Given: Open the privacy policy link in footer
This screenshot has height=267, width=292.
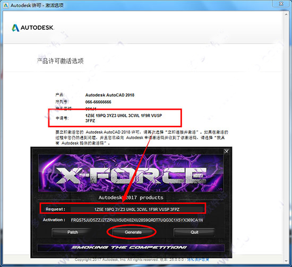Looking at the screenshot, I should [x=198, y=260].
